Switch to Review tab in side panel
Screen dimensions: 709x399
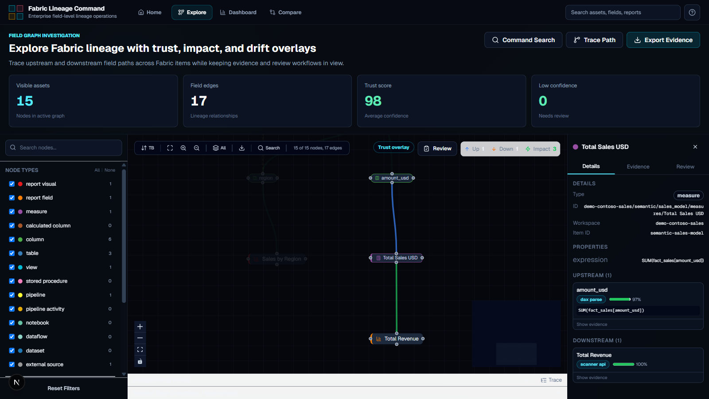[x=685, y=167]
